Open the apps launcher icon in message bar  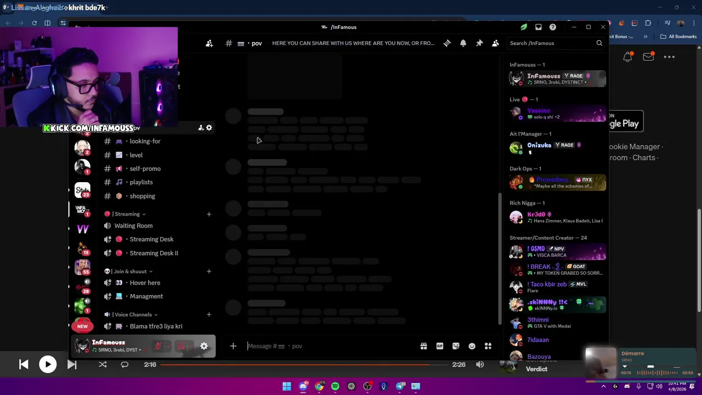[488, 346]
